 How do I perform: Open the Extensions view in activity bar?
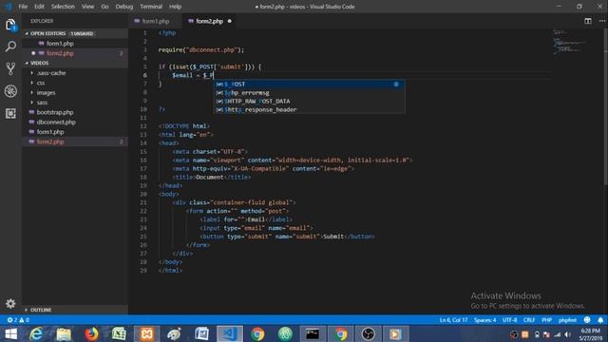point(10,113)
